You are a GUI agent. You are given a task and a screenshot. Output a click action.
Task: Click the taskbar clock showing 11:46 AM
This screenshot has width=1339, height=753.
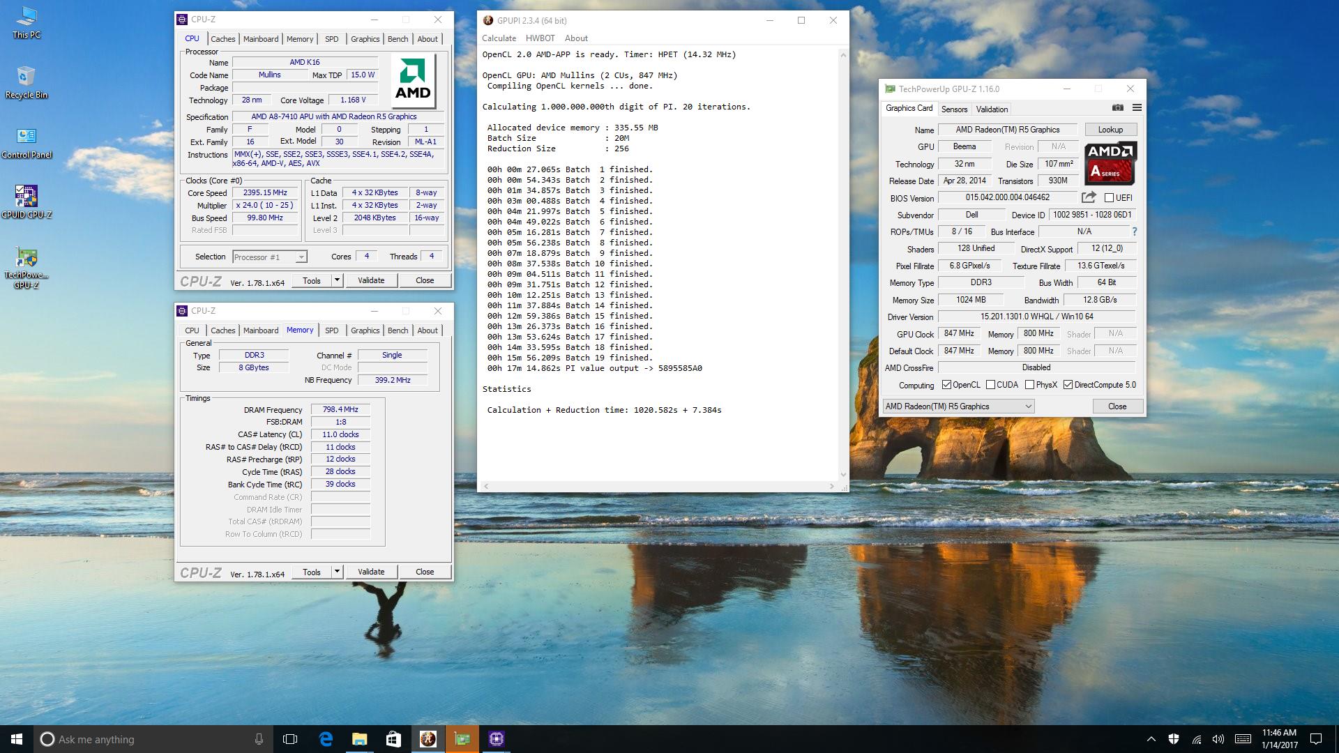tap(1279, 739)
